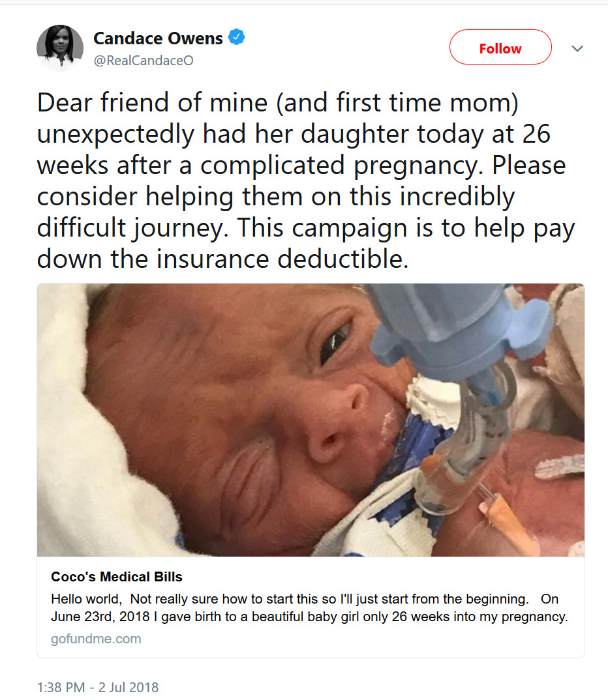Click the '2 Jul 2018' date text
The image size is (608, 700).
(129, 687)
